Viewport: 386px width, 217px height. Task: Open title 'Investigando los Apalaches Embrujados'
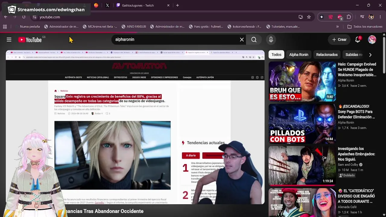click(x=356, y=154)
